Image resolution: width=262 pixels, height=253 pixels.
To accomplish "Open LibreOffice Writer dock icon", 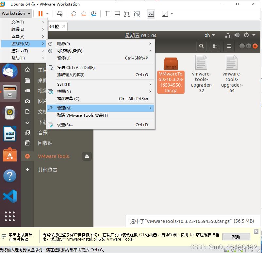I will tap(10, 134).
